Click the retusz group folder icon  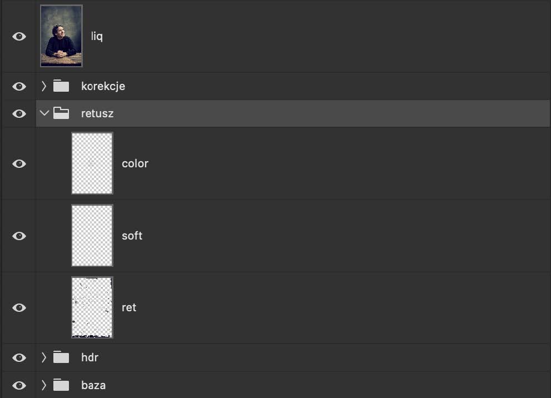(61, 113)
